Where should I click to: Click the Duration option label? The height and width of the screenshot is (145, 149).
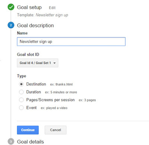coord(34,92)
